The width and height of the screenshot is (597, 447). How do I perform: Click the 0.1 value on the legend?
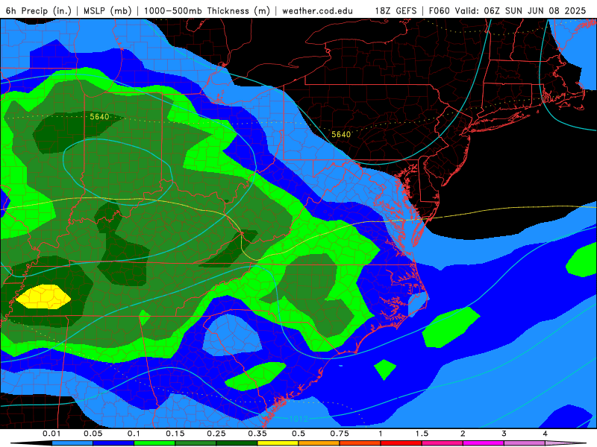coord(134,434)
